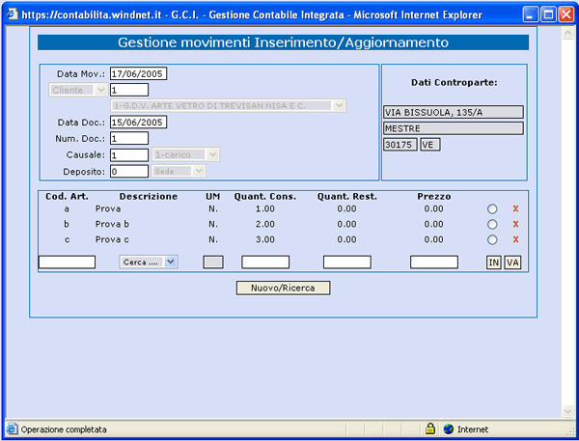Click the empty Prezzo input field
The image size is (579, 441).
coord(434,262)
